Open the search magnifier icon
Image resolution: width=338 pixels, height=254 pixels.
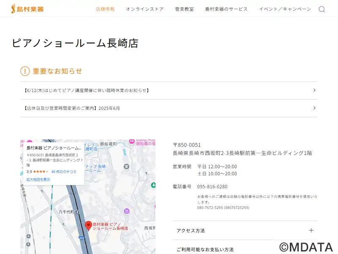click(322, 9)
